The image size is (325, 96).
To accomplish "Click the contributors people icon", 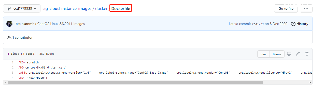I will pyautogui.click(x=9, y=37).
